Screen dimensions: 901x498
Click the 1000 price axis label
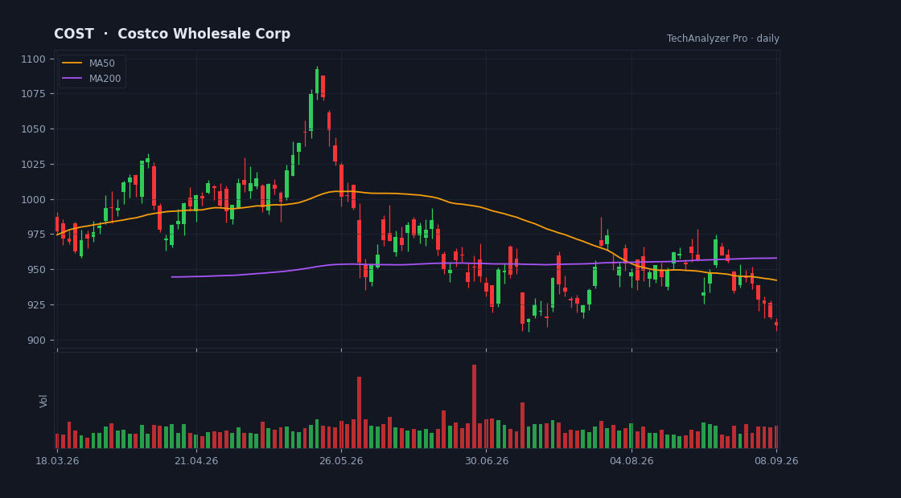tap(33, 200)
